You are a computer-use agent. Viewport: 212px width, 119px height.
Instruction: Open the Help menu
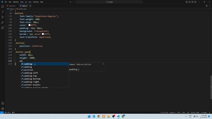tap(41, 2)
